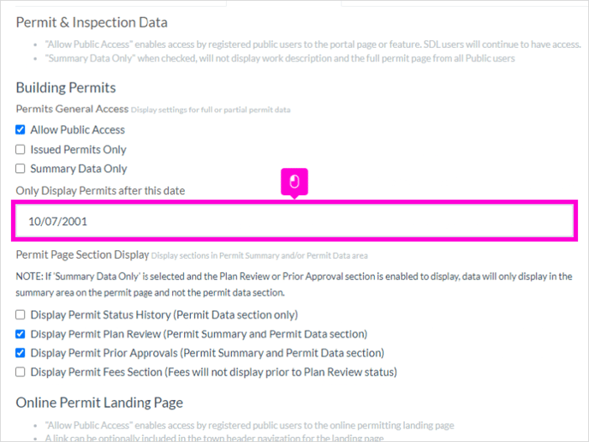Click 'Only Display Permits after this date' label
589x442 pixels.
click(100, 190)
